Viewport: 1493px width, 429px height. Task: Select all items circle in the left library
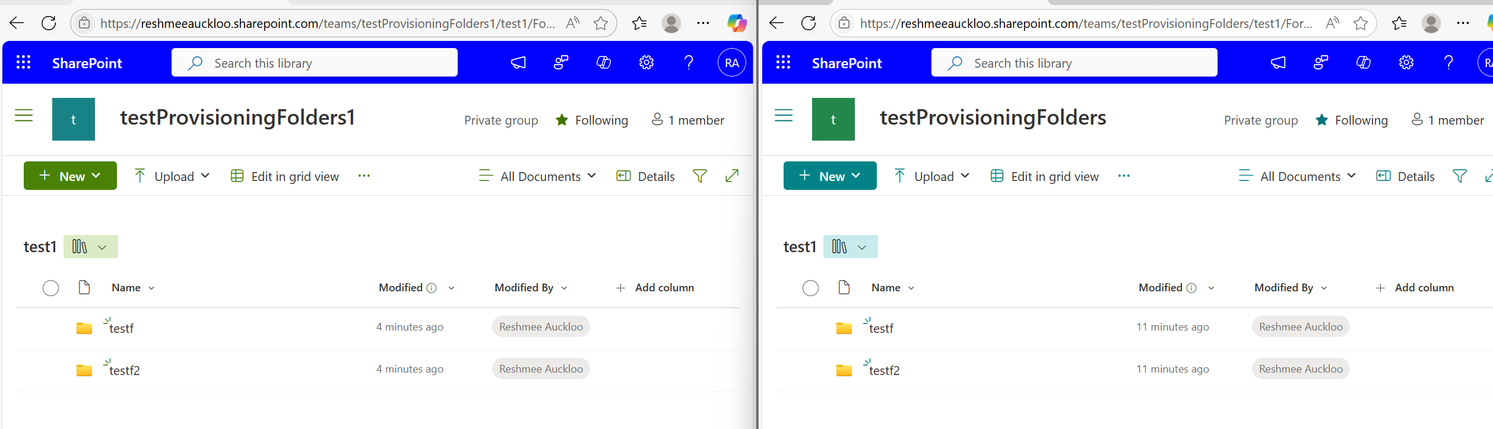point(51,288)
